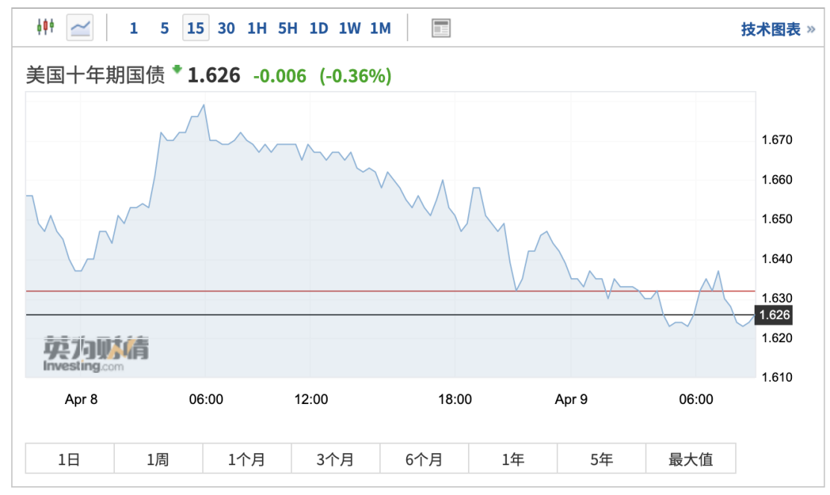This screenshot has width=830, height=495.
Task: Select the area line chart icon
Action: point(80,28)
